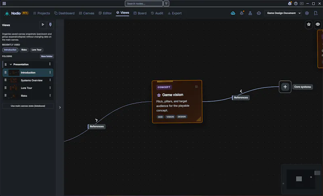Toggle the star on Game vision node

(159, 95)
